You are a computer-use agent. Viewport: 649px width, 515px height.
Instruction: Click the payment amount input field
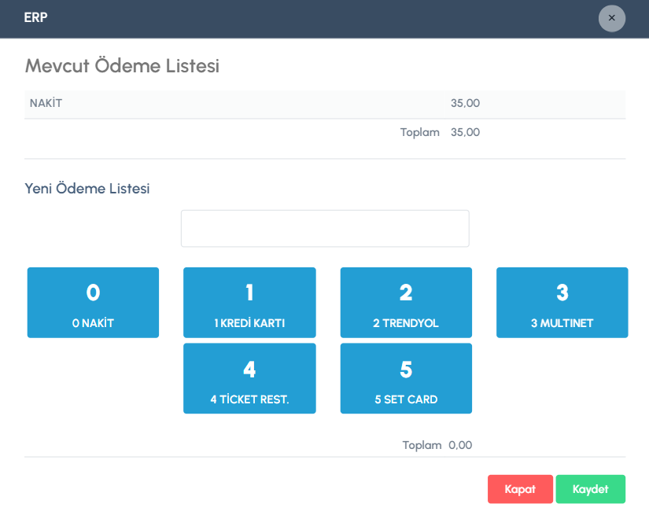pos(325,229)
